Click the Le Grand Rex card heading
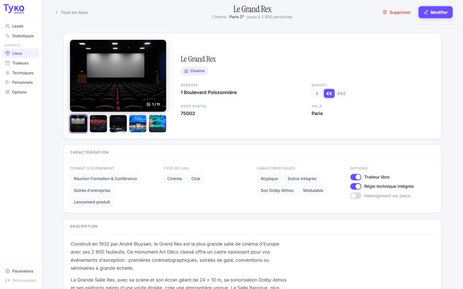 pos(198,59)
